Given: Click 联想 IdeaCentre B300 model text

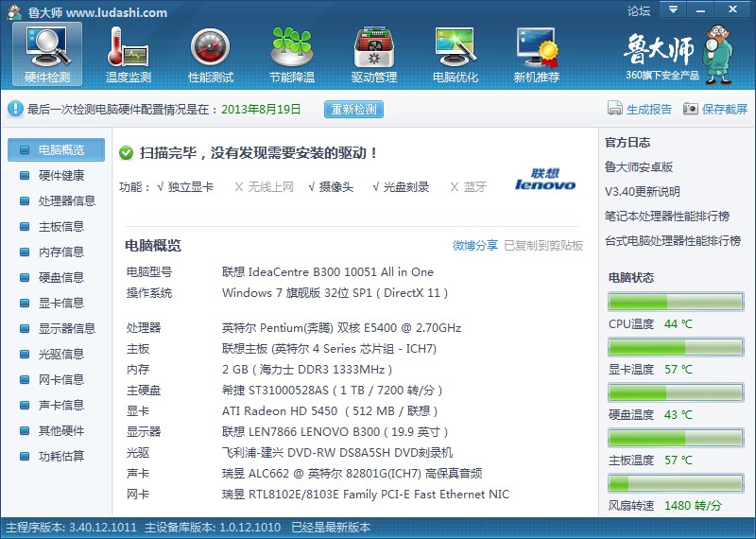Looking at the screenshot, I should pyautogui.click(x=327, y=272).
